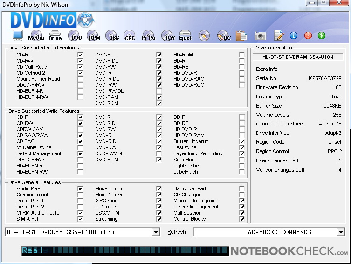Click the Buffer Size 2048KB value
Viewport: 351px width, 264px height.
(332, 106)
